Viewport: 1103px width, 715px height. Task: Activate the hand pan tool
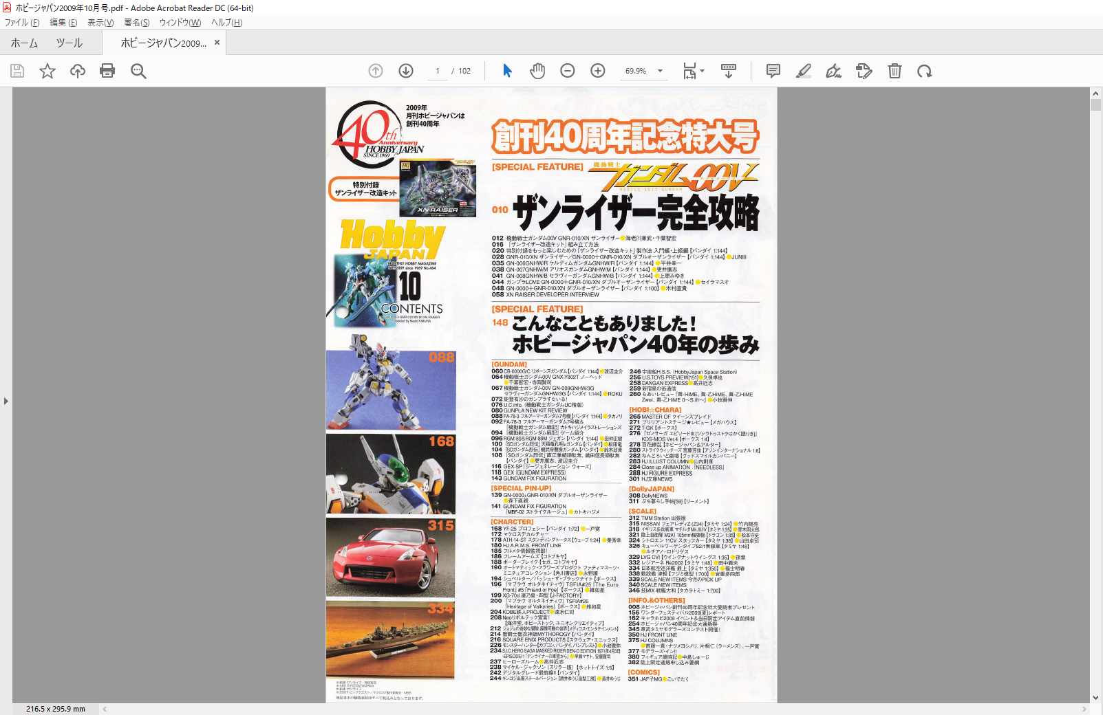point(537,71)
